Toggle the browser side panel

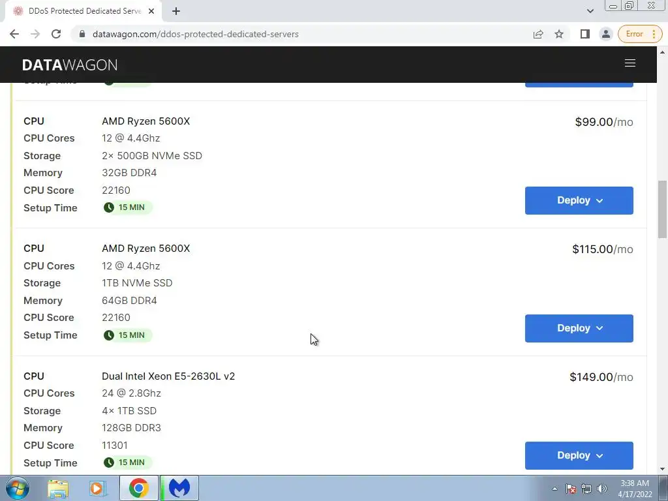pyautogui.click(x=585, y=34)
